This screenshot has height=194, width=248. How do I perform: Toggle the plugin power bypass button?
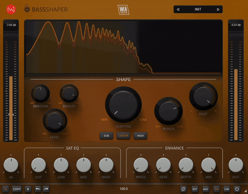tap(237, 189)
